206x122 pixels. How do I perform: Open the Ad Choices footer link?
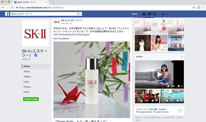point(168,117)
